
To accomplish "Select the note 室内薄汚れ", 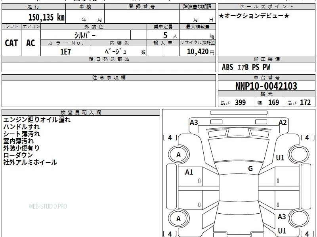I will coord(18,141).
